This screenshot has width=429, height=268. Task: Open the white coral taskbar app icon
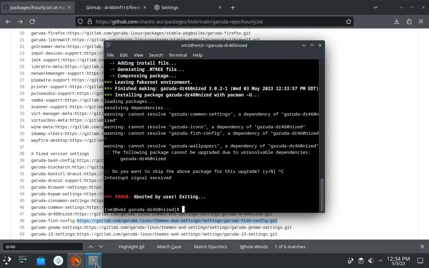[x=58, y=260]
